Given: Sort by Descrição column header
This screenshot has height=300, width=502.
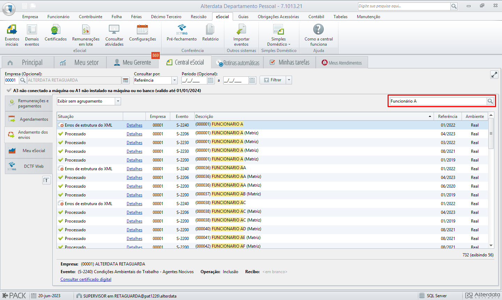Looking at the screenshot, I should [314, 117].
